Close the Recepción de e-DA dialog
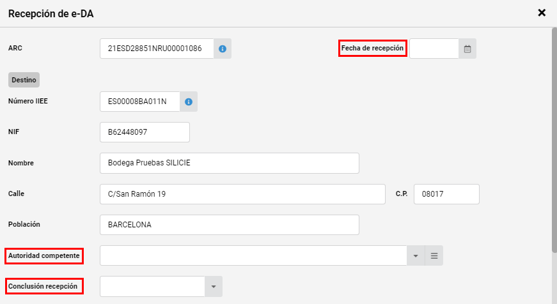The image size is (557, 304). [x=542, y=13]
